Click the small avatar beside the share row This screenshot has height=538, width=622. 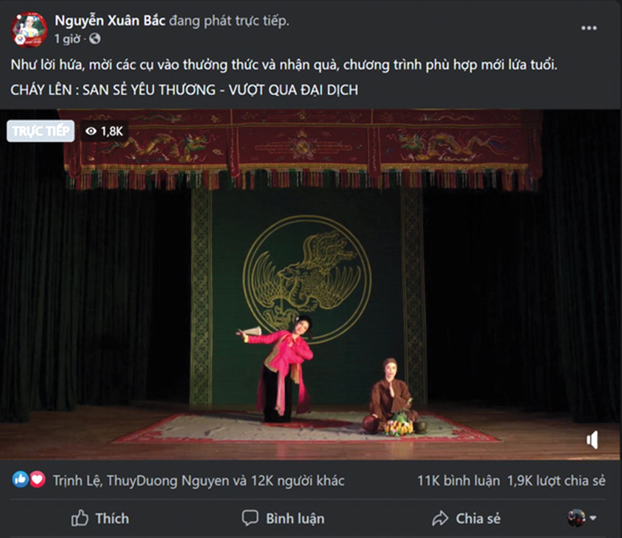[576, 518]
